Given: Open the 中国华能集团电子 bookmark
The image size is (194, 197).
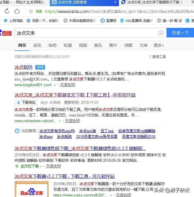Looking at the screenshot, I should [x=80, y=21].
